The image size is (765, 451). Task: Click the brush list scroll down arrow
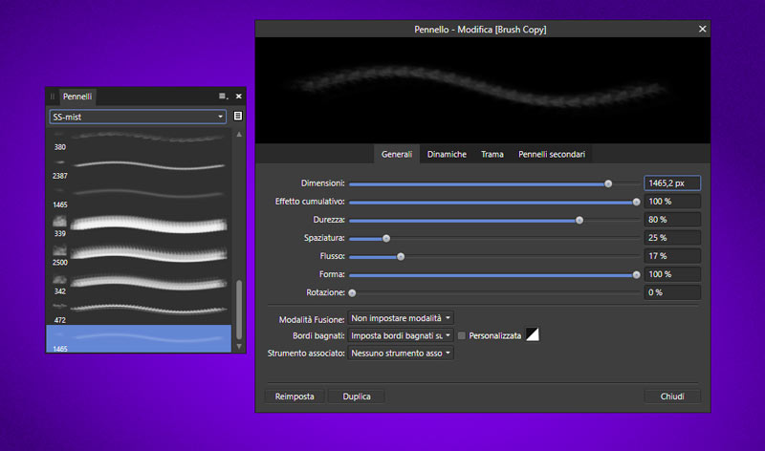239,346
